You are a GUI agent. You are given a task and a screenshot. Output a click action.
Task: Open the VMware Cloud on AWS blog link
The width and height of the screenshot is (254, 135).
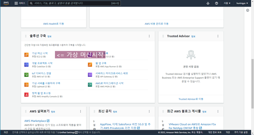[192, 126]
